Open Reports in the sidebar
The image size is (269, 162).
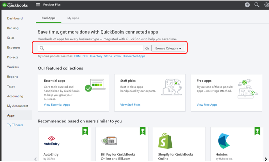pyautogui.click(x=13, y=77)
